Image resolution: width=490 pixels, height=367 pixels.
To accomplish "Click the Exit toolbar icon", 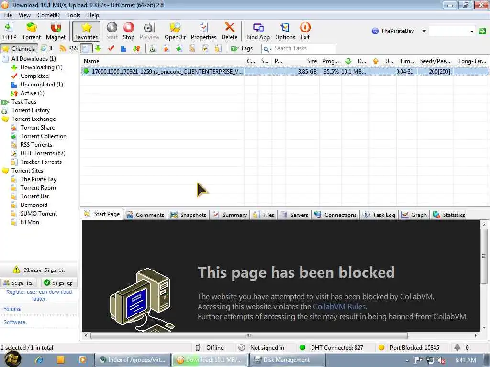I will [305, 31].
